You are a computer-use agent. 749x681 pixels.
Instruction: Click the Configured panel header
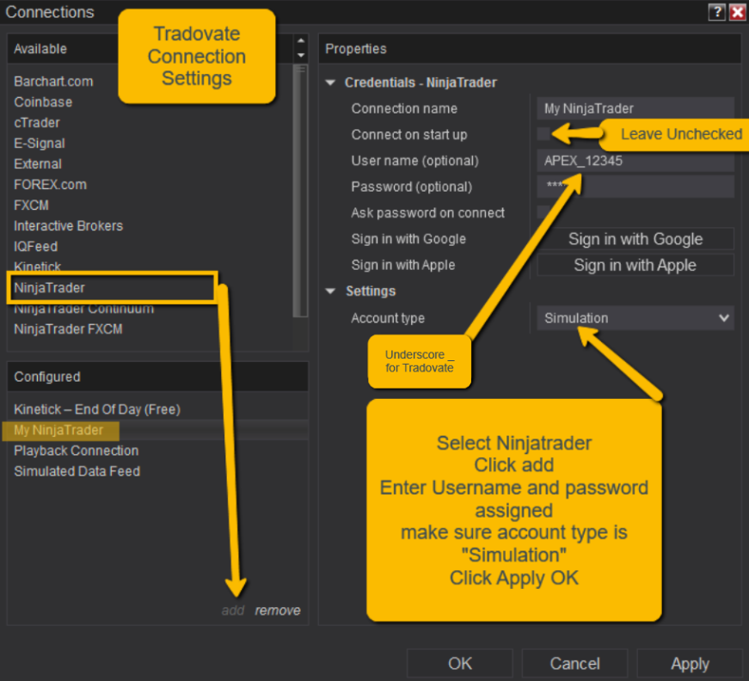pos(157,377)
